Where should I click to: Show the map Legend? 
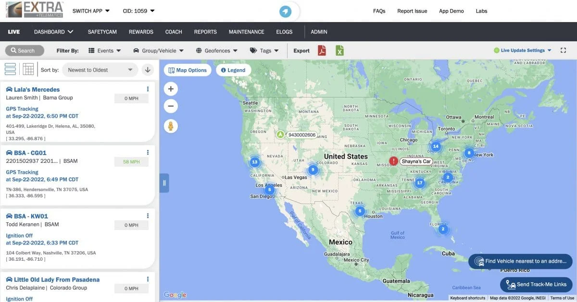pos(234,70)
